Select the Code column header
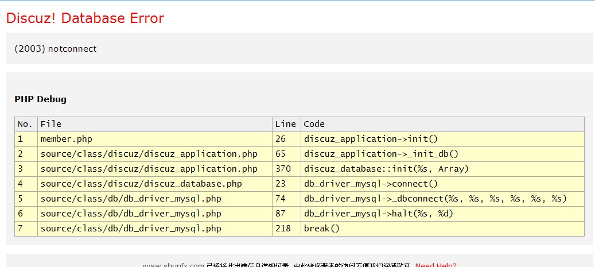This screenshot has height=267, width=595. point(314,124)
